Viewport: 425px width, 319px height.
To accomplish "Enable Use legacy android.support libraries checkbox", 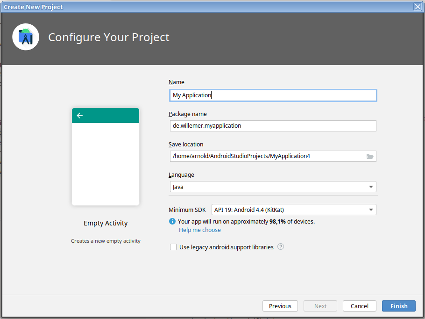I will pos(173,247).
